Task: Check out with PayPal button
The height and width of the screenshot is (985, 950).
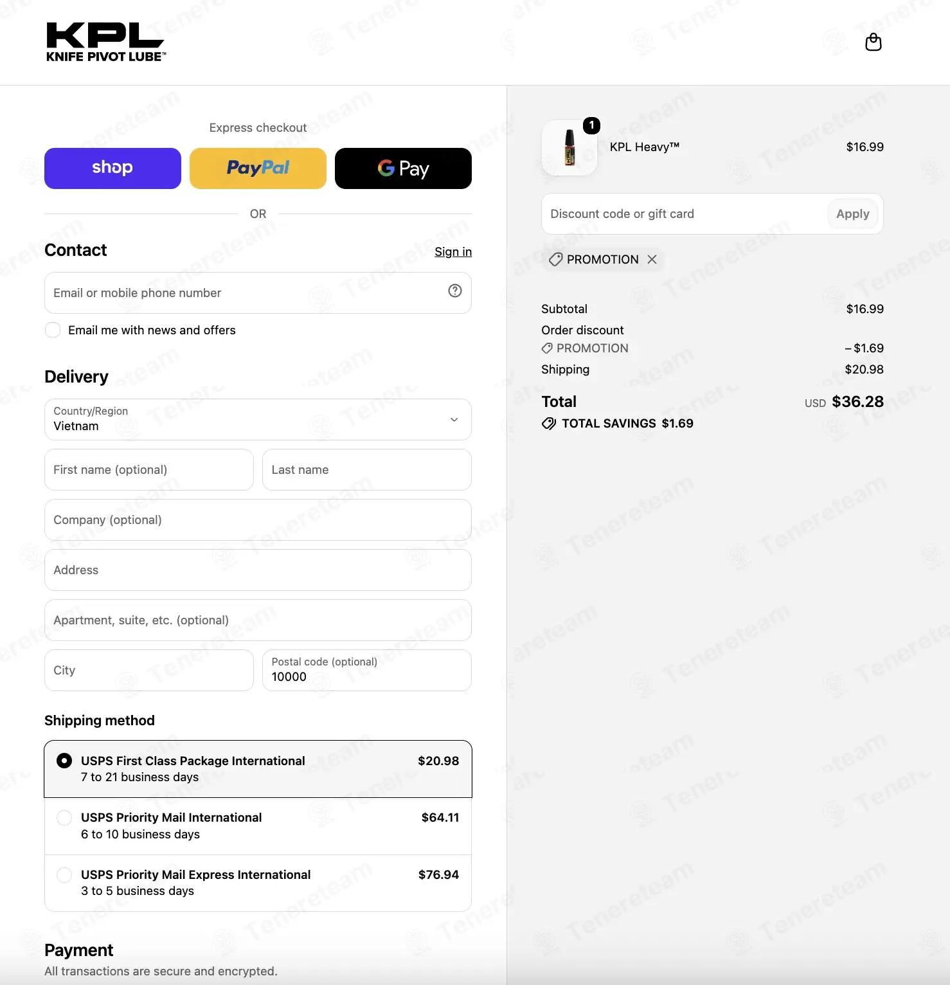Action: 258,168
